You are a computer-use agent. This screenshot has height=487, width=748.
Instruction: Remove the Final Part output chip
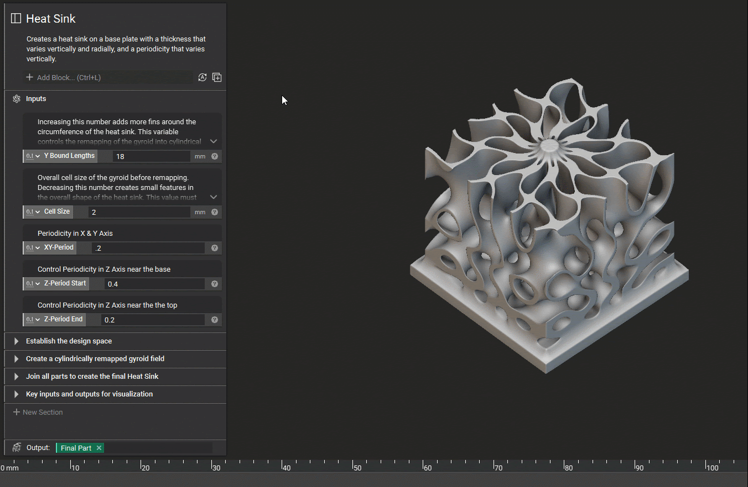pos(99,448)
